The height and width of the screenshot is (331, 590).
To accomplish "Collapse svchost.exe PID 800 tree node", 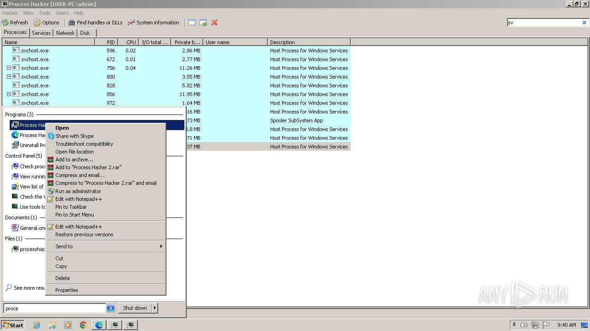I will pyautogui.click(x=9, y=77).
